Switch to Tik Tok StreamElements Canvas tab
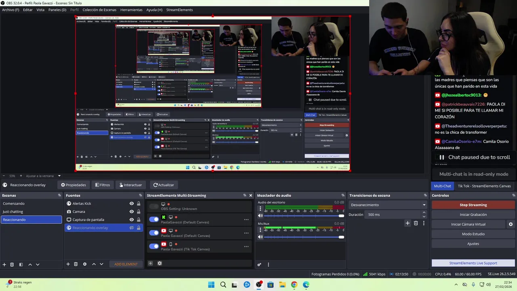This screenshot has height=291, width=517. pos(484,186)
